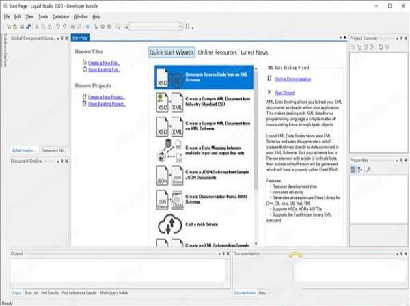Click the property pages wrench icon in Properties
The height and width of the screenshot is (306, 410).
[x=369, y=169]
